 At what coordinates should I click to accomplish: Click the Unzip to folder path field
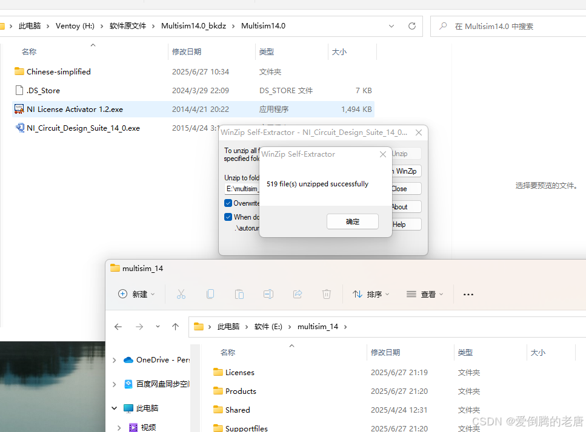(x=242, y=189)
